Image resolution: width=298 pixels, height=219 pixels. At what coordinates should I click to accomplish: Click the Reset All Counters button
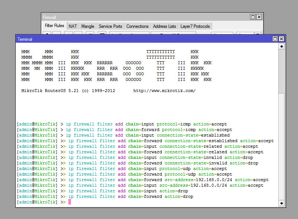point(173,34)
